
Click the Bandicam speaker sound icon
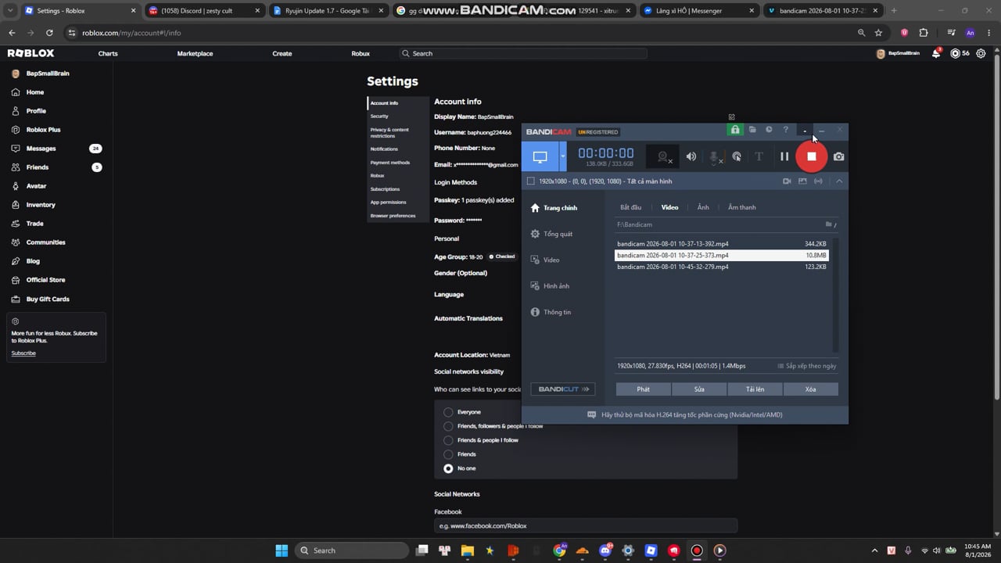[691, 156]
